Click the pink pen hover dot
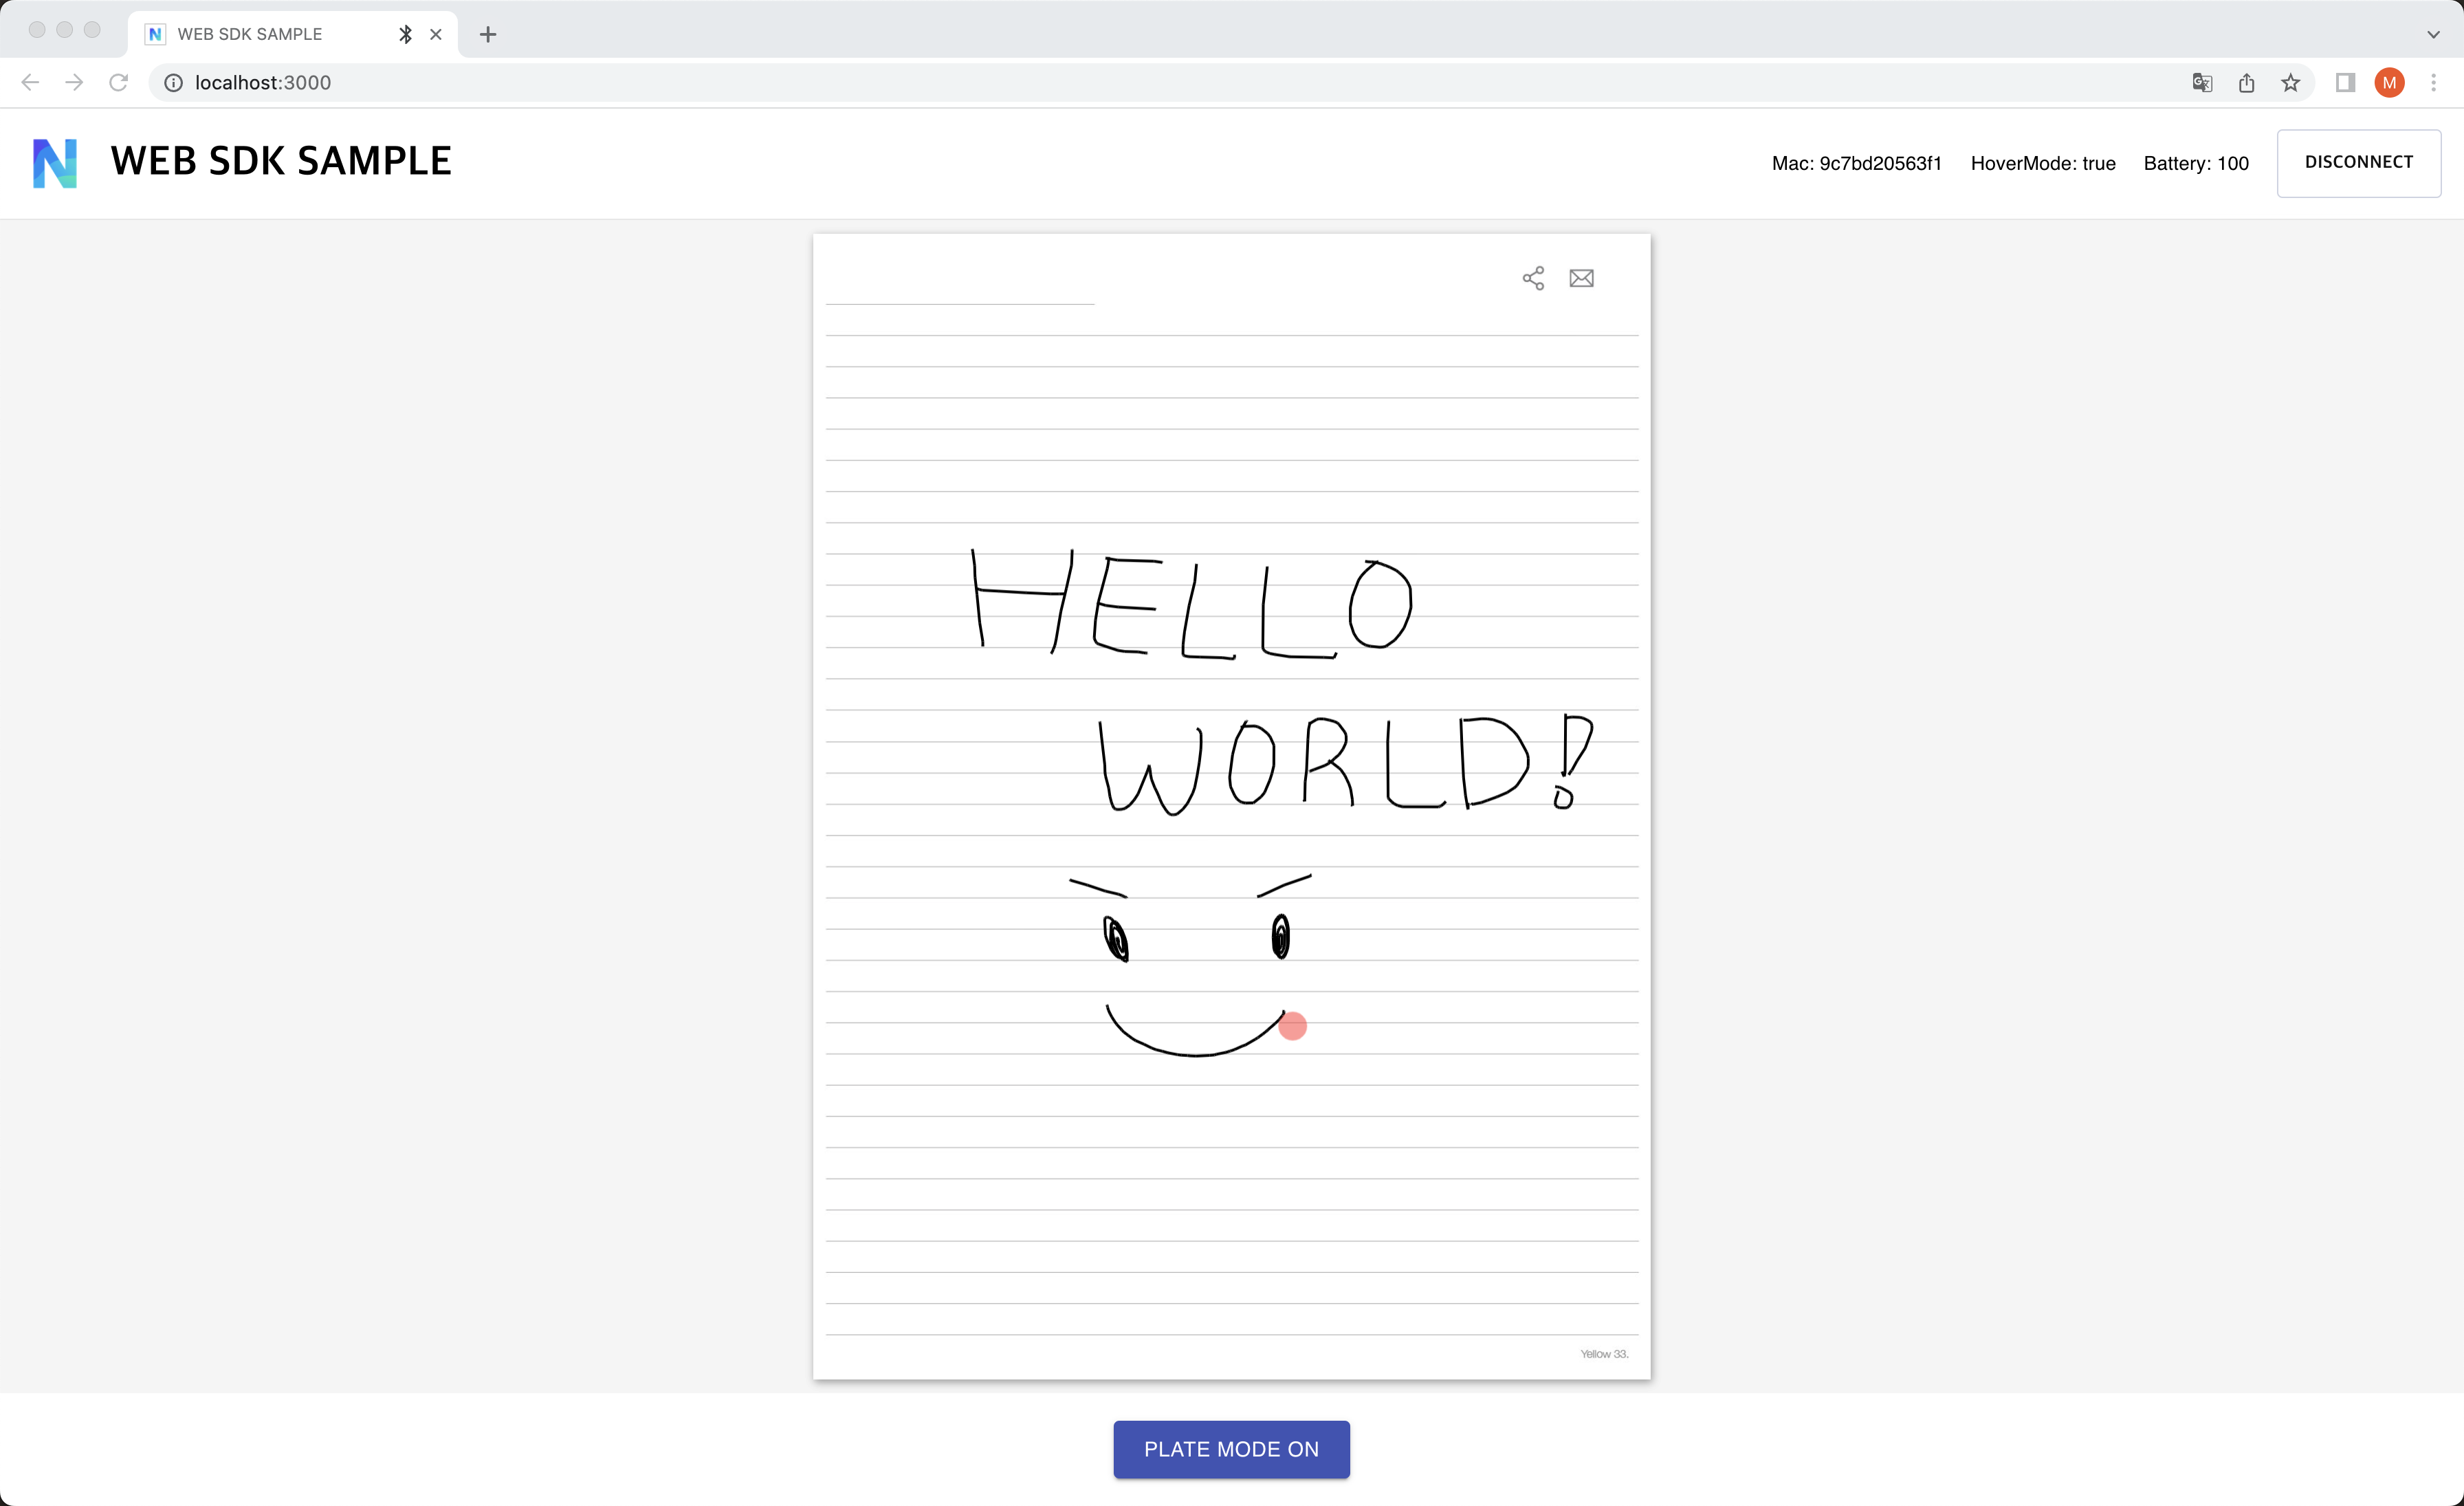This screenshot has height=1506, width=2464. [x=1292, y=1026]
